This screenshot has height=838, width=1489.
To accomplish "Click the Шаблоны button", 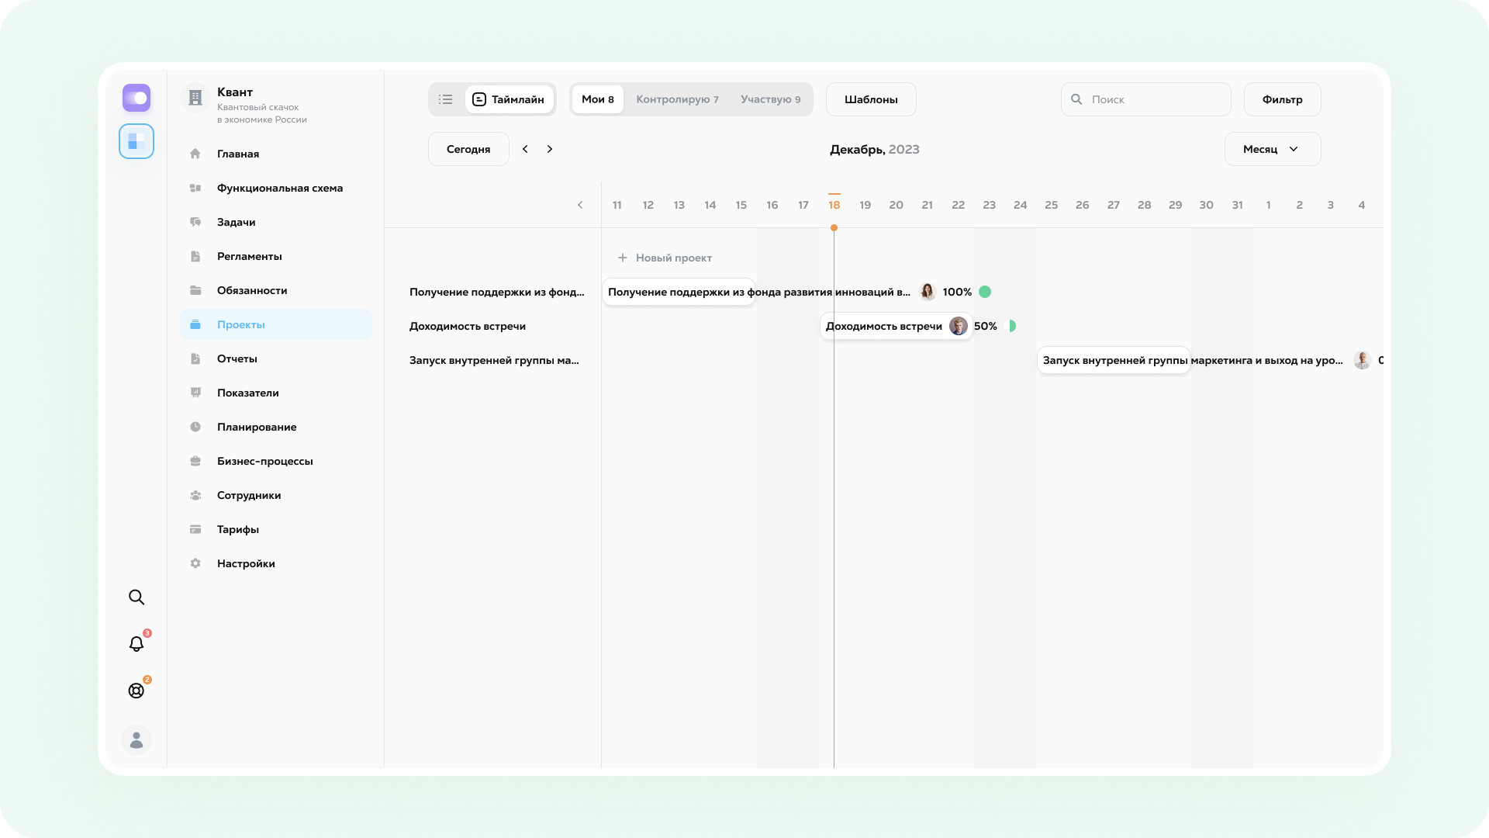I will pos(871,99).
